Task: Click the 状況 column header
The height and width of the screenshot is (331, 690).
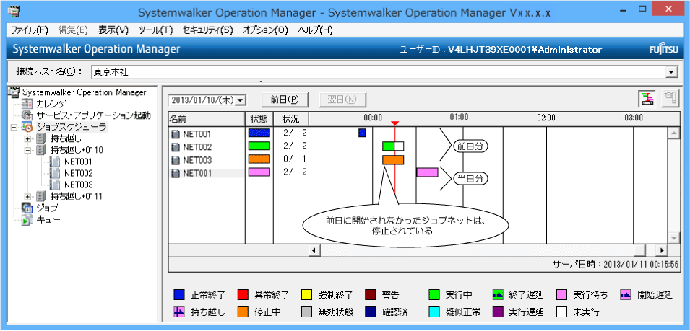Action: tap(291, 118)
